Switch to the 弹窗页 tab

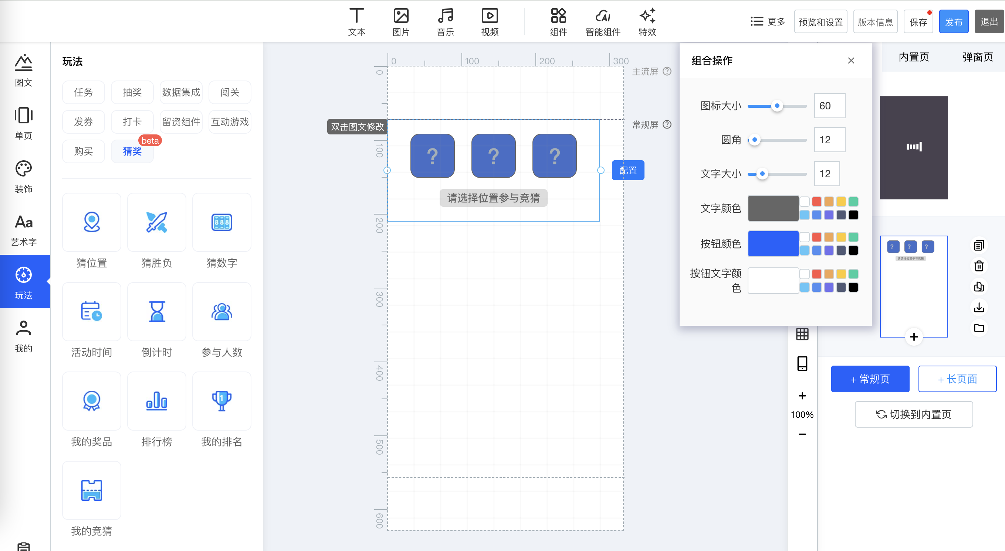977,57
